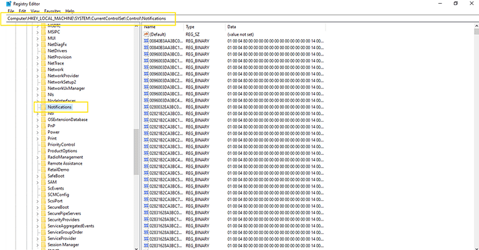Click the Power key folder icon
479x250 pixels.
click(42, 132)
